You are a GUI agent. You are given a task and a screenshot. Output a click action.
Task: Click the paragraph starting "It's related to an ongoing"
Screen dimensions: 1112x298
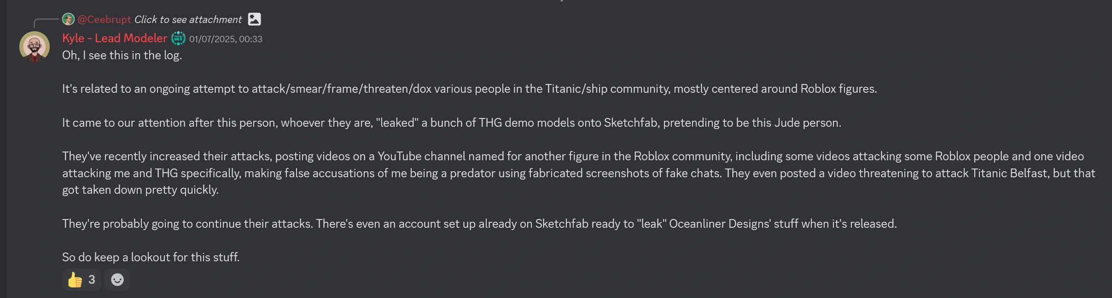tap(469, 89)
